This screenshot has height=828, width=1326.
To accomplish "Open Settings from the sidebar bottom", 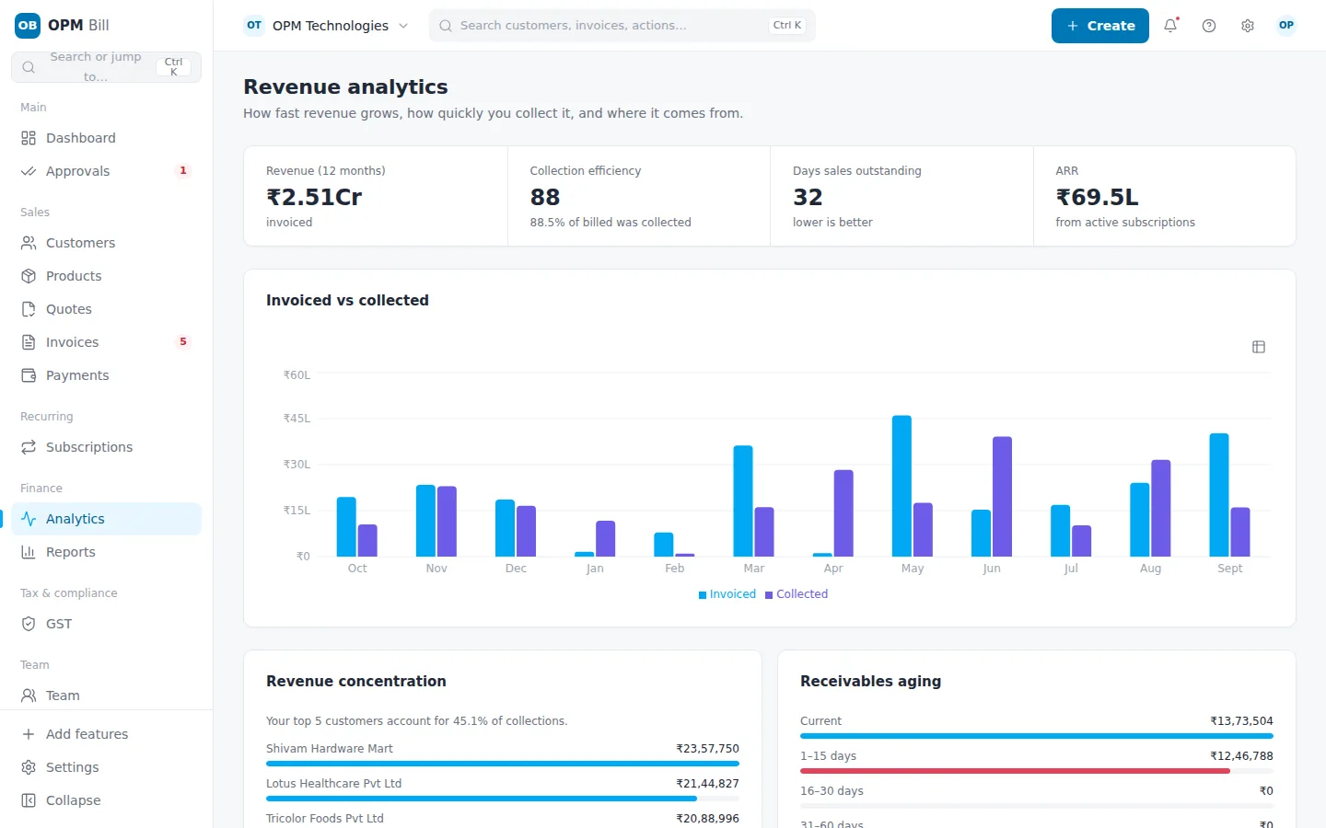I will (106, 767).
